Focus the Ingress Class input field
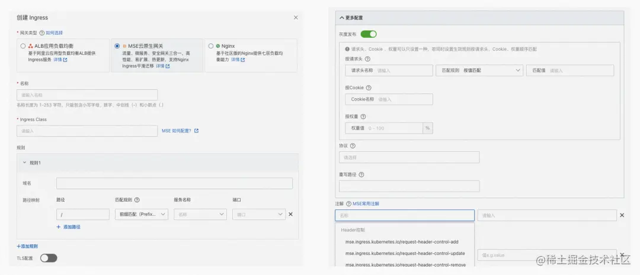640x275 pixels. (x=87, y=131)
